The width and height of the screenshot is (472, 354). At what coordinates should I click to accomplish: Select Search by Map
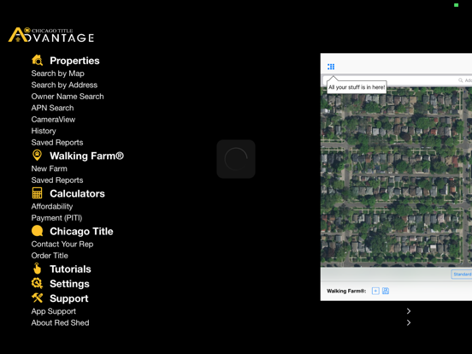tap(58, 74)
